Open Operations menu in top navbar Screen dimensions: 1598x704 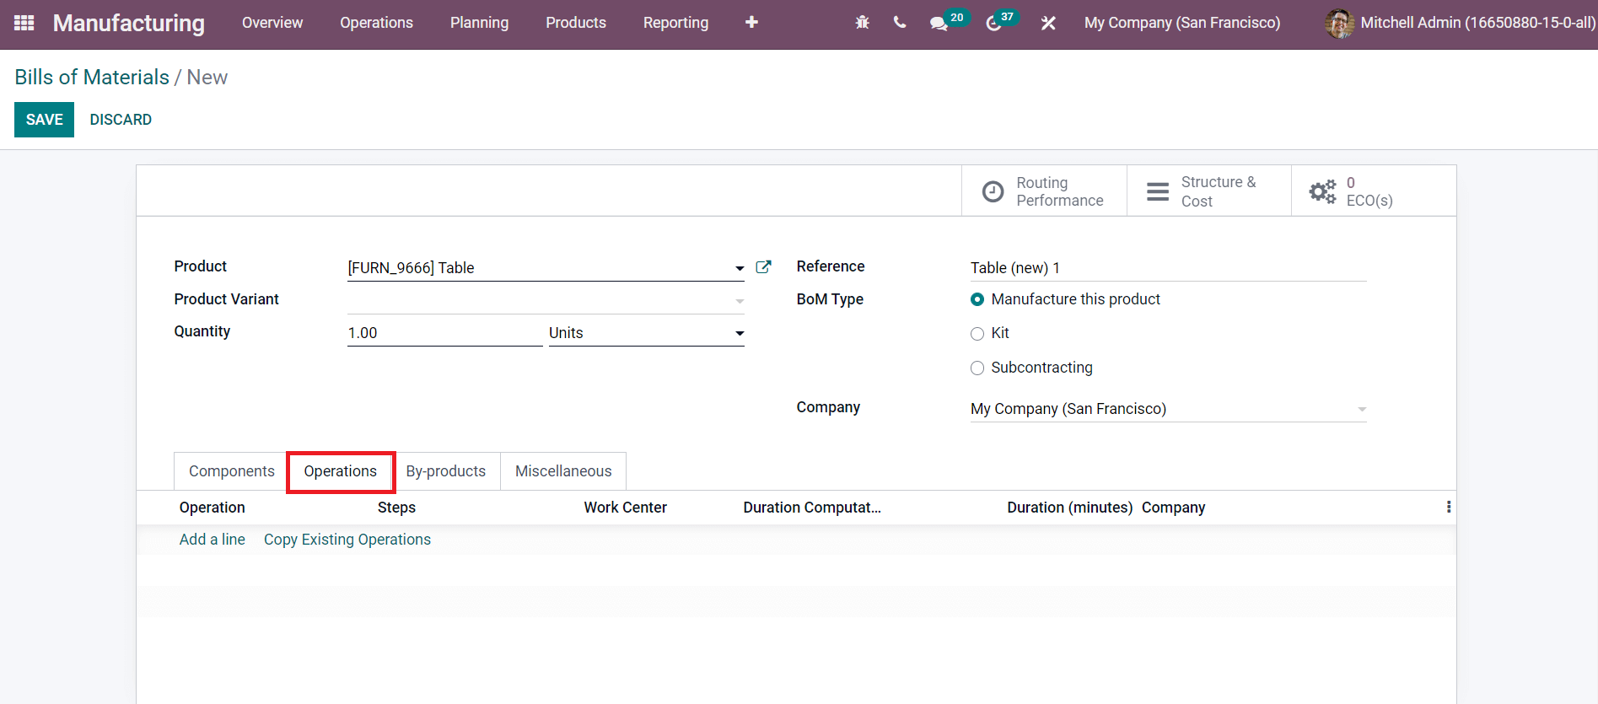[376, 23]
